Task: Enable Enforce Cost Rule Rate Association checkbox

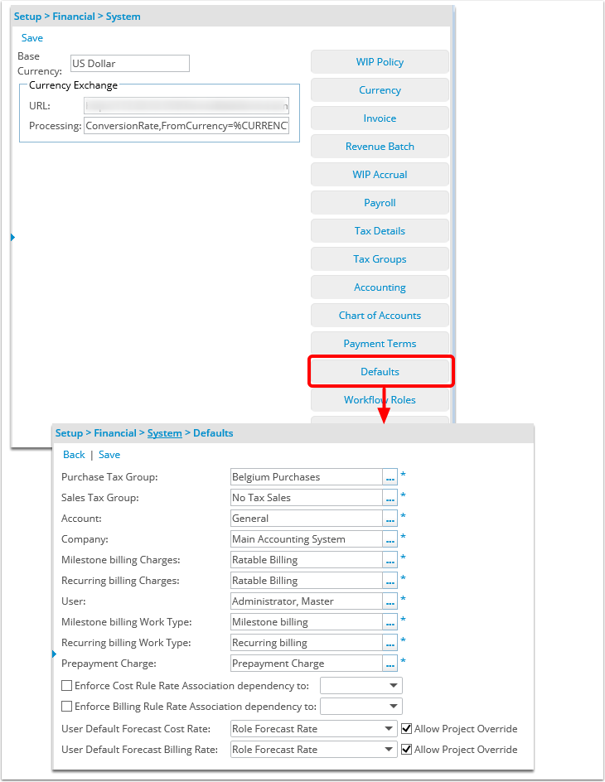Action: [66, 686]
